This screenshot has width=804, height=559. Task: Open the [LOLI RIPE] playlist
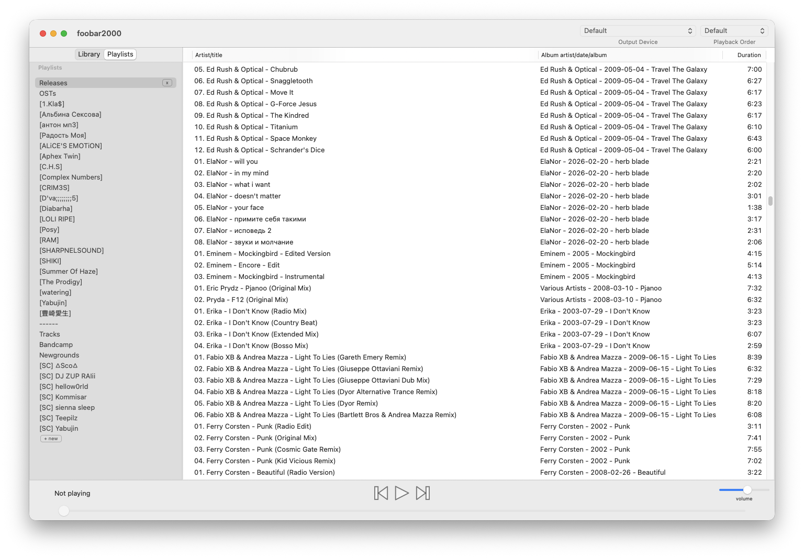(x=105, y=219)
